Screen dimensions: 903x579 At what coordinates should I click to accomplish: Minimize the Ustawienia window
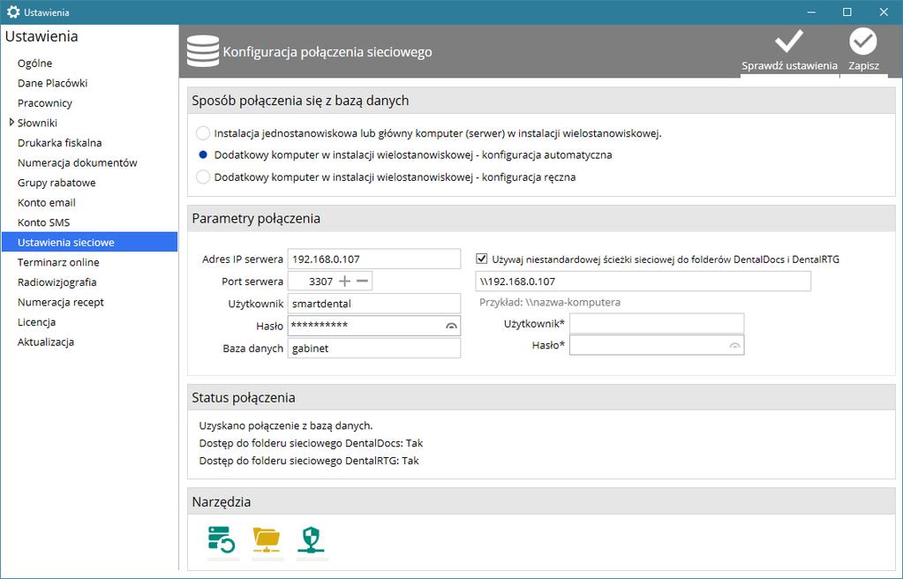[x=811, y=12]
